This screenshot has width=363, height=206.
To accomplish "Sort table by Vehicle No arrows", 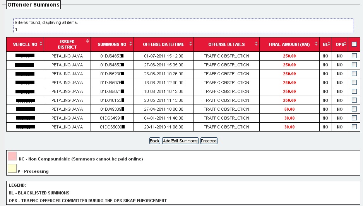I will [x=41, y=44].
